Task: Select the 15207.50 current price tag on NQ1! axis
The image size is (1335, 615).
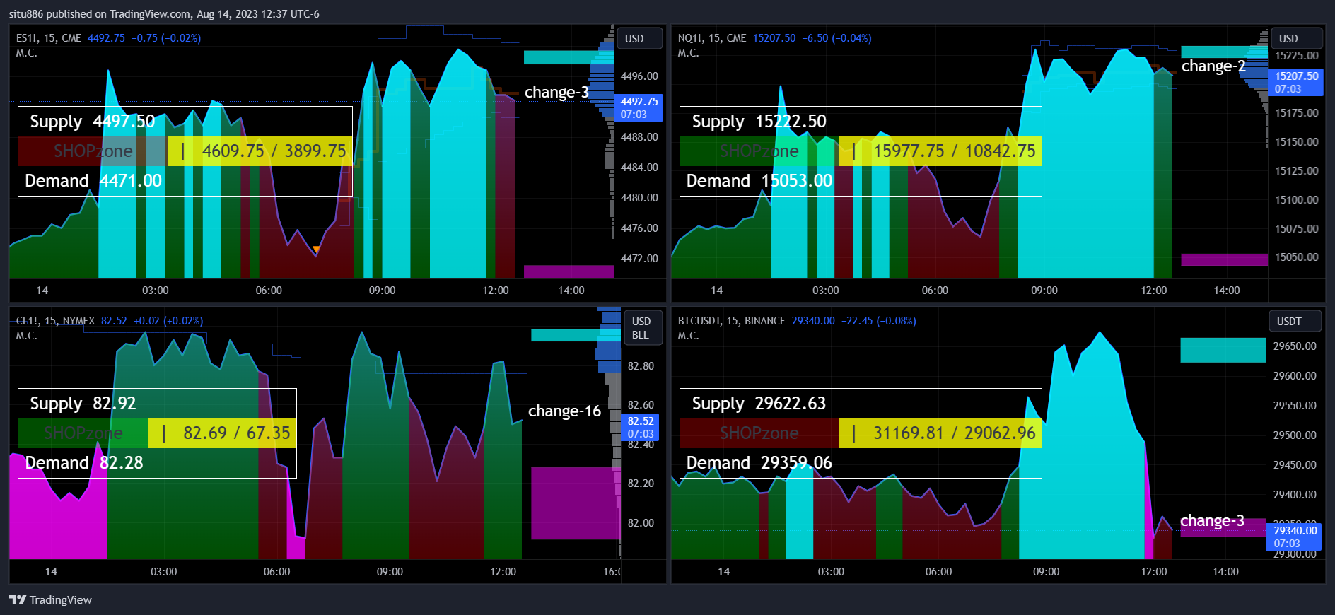Action: 1295,82
